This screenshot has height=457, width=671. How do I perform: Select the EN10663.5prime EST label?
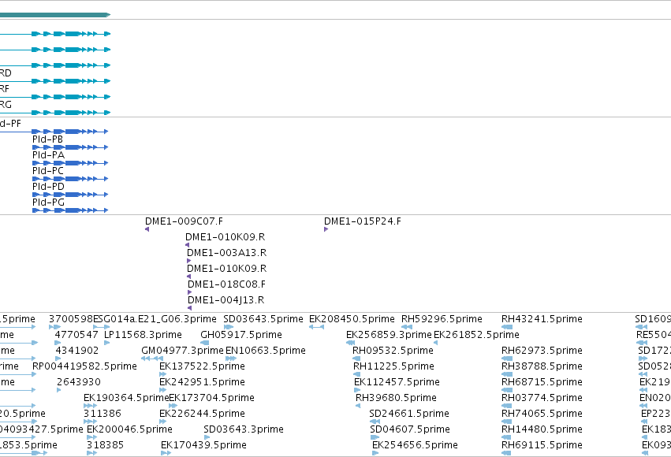(x=266, y=351)
